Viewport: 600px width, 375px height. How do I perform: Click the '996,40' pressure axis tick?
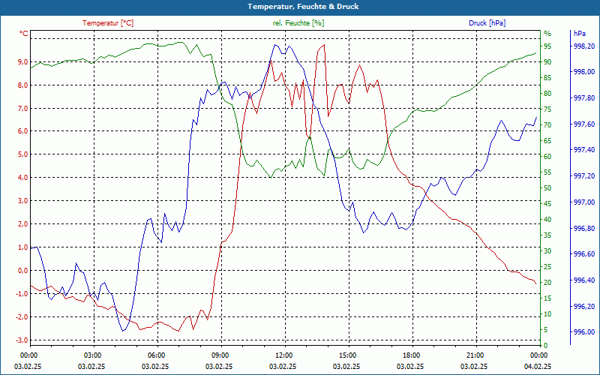(x=584, y=280)
